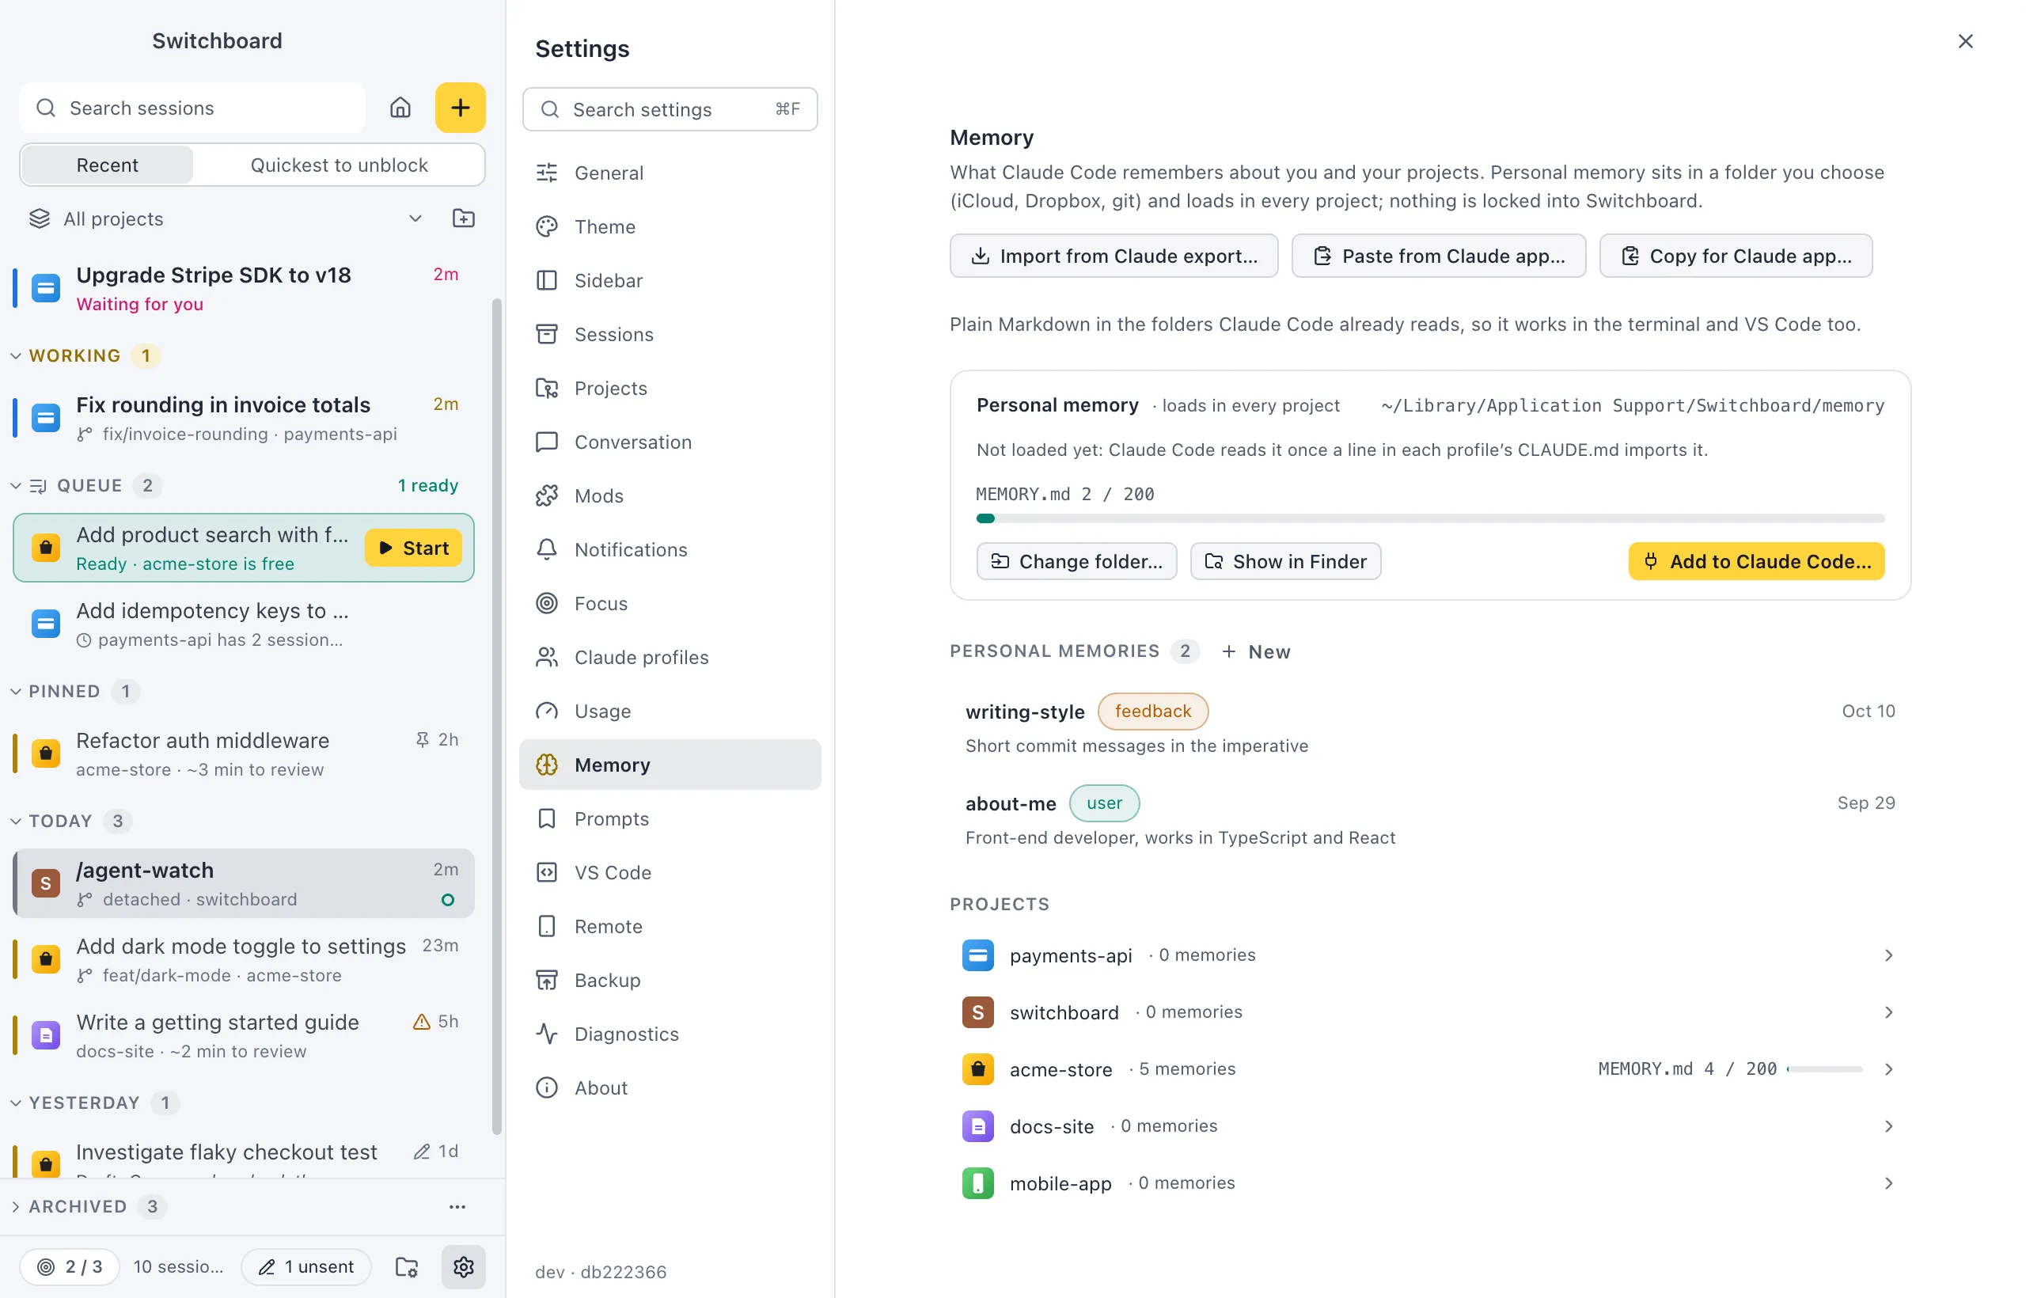
Task: Click the 1 unsent drafts pill
Action: click(x=306, y=1266)
